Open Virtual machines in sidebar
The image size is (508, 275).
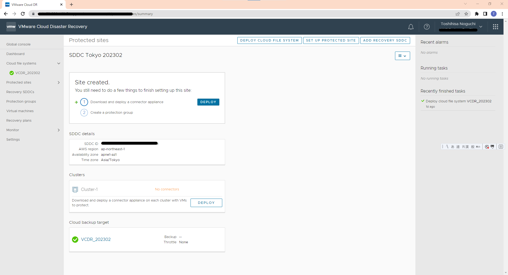20,111
